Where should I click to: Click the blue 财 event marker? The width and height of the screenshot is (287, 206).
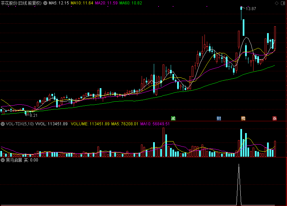tap(219, 118)
